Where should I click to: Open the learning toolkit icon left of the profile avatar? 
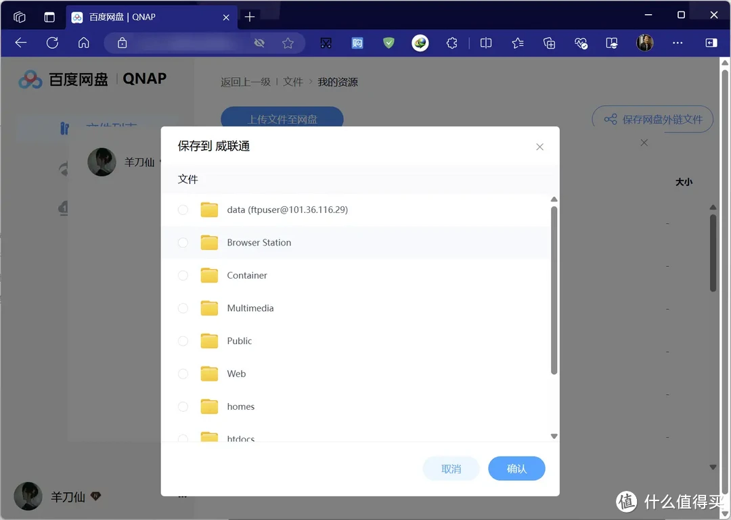(x=612, y=43)
